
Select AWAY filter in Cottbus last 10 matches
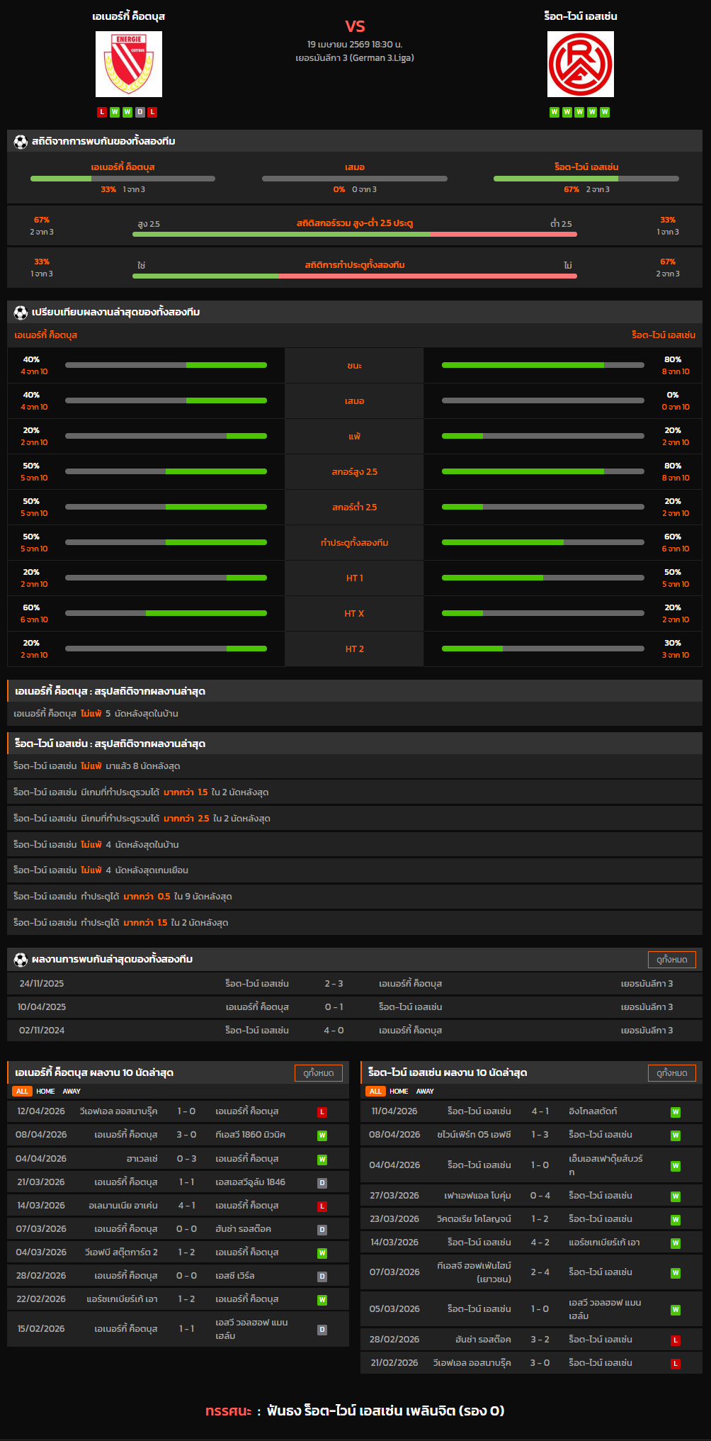72,1092
